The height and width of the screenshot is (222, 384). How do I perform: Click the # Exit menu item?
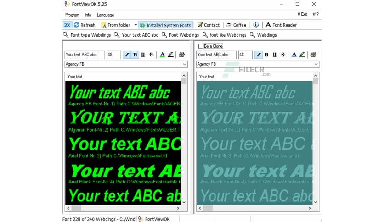pos(302,14)
